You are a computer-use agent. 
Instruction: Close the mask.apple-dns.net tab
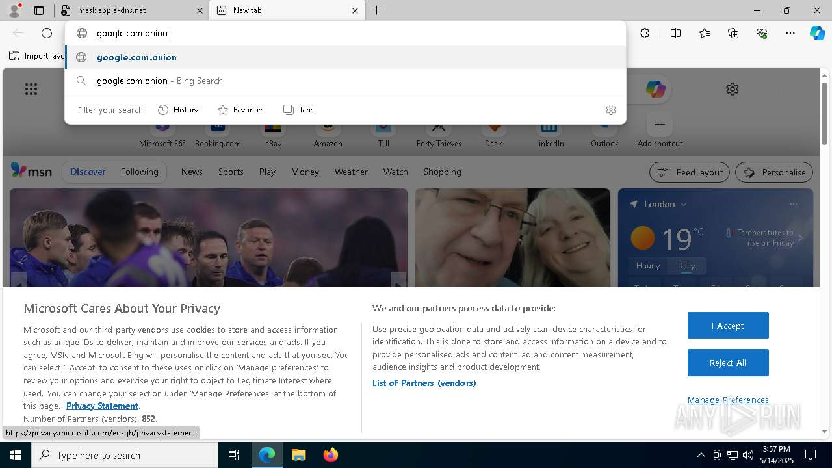coord(200,10)
